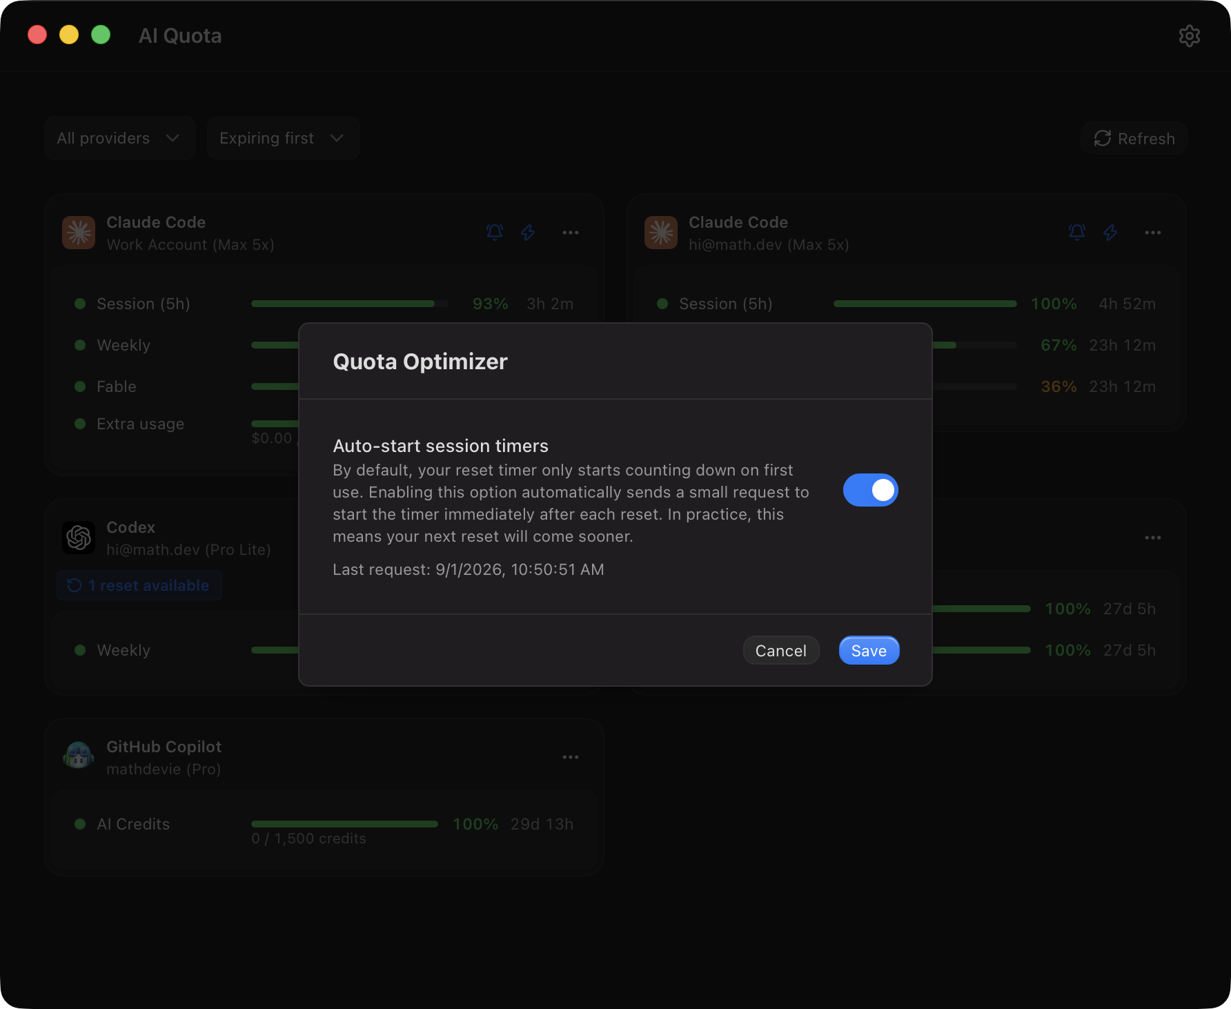The width and height of the screenshot is (1231, 1009).
Task: Click the Save button in Quota Optimizer
Action: pyautogui.click(x=869, y=651)
